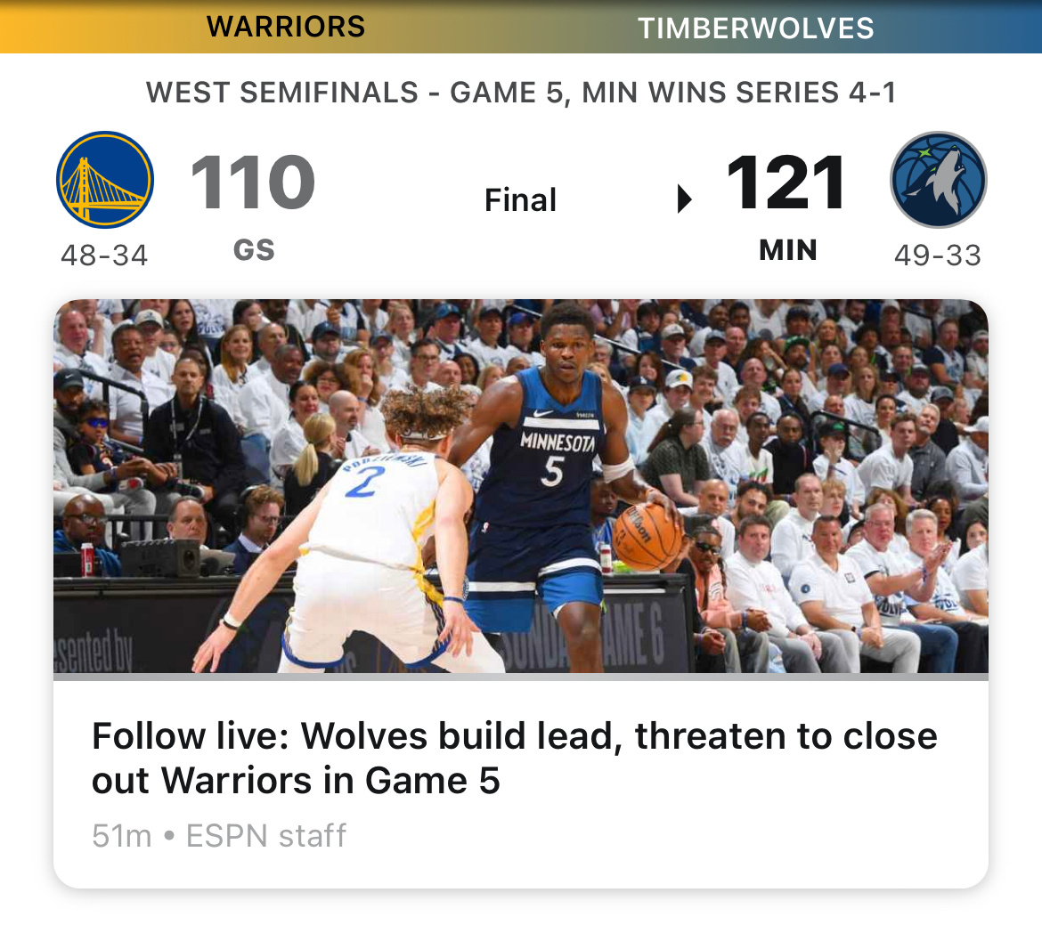Click the Final game status label
The image size is (1042, 925).
click(520, 200)
